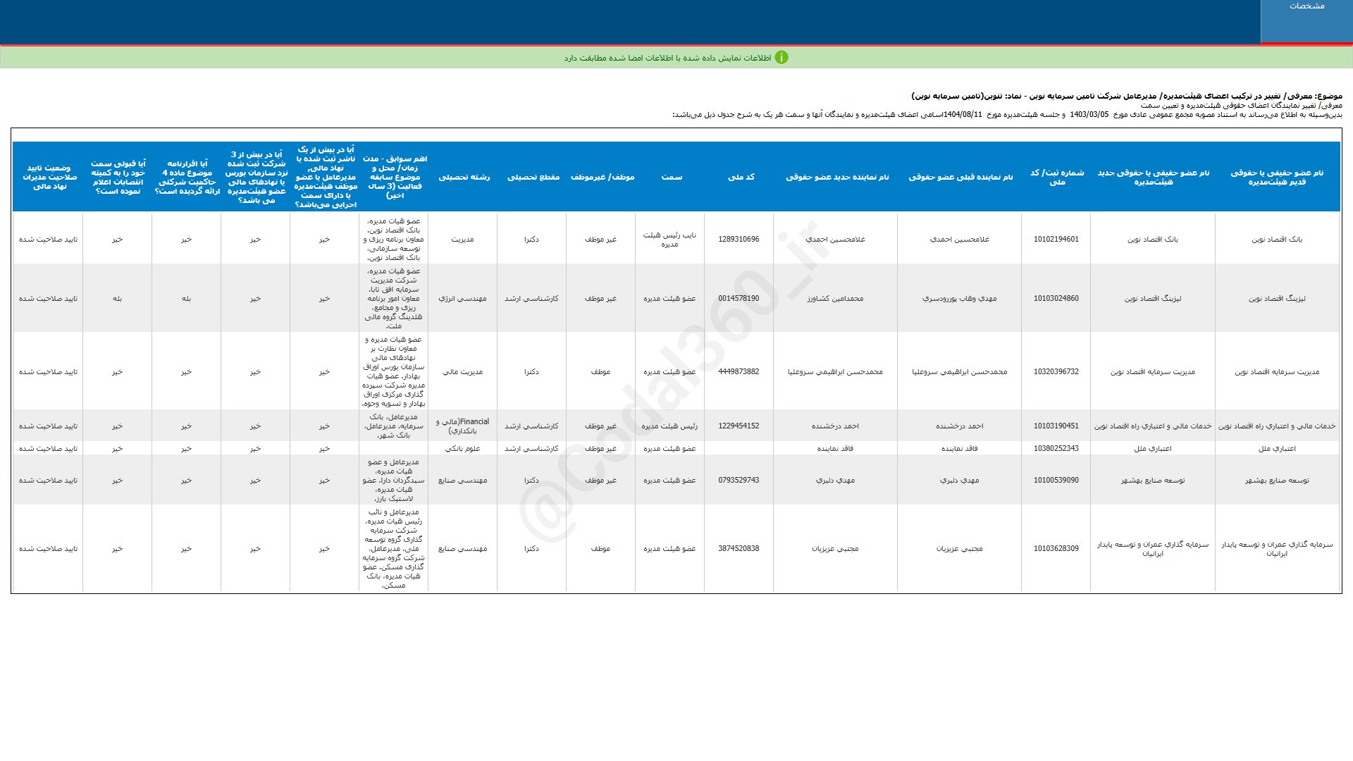The height and width of the screenshot is (761, 1353).
Task: Click the مقطع تحصیلی column header
Action: click(533, 177)
